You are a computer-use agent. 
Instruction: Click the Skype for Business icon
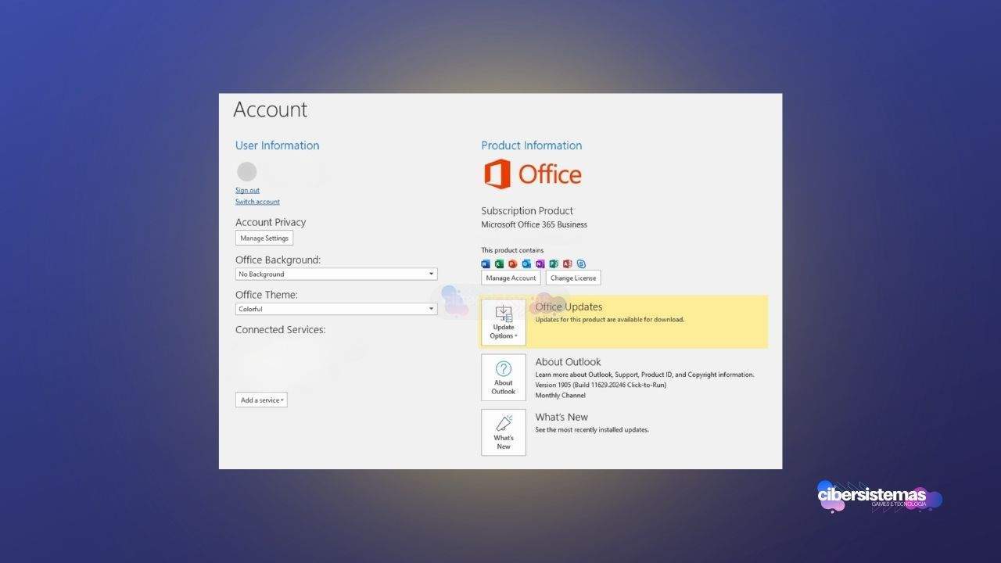pos(580,264)
